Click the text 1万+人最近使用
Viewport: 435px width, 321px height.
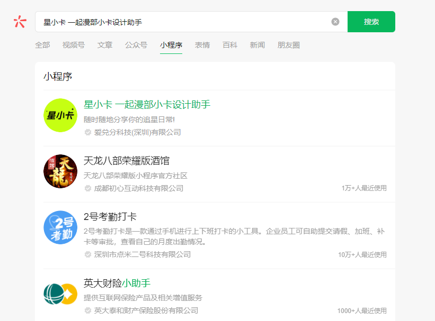(364, 188)
